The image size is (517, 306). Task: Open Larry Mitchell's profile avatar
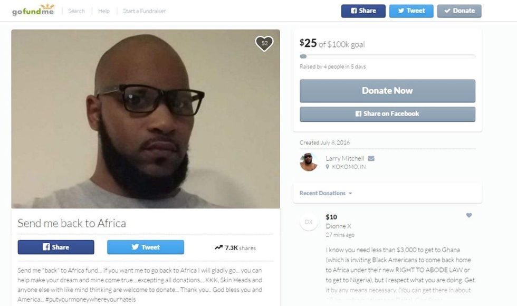[309, 162]
